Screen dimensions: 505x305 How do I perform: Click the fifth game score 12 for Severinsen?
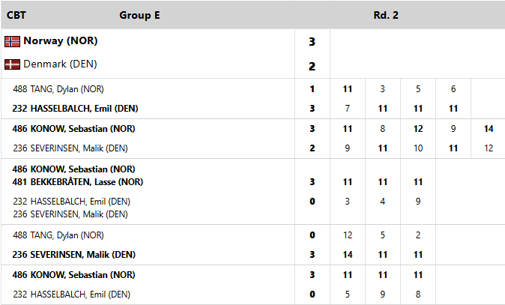coord(489,148)
